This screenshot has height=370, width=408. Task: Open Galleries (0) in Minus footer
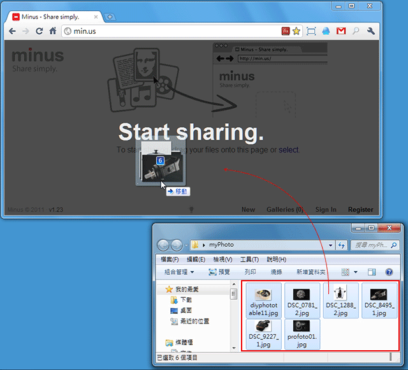285,210
